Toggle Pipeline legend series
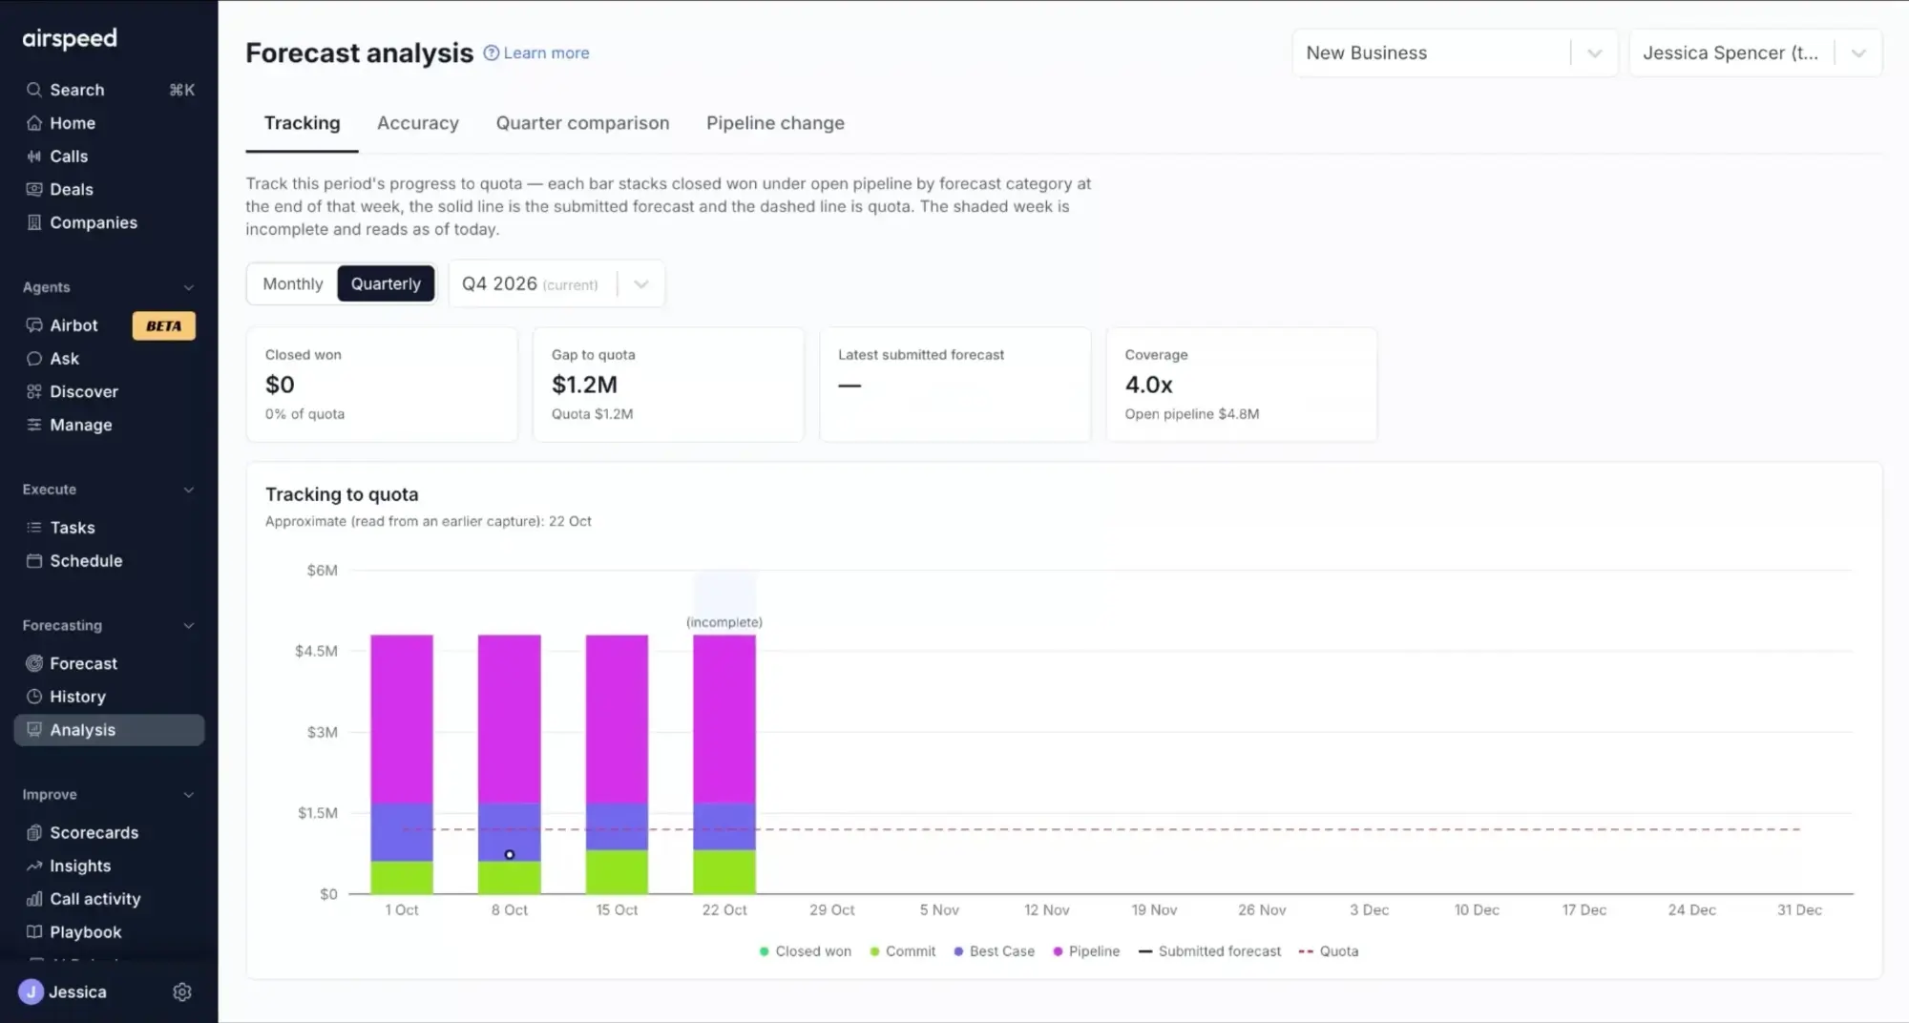The height and width of the screenshot is (1023, 1909). pos(1086,951)
